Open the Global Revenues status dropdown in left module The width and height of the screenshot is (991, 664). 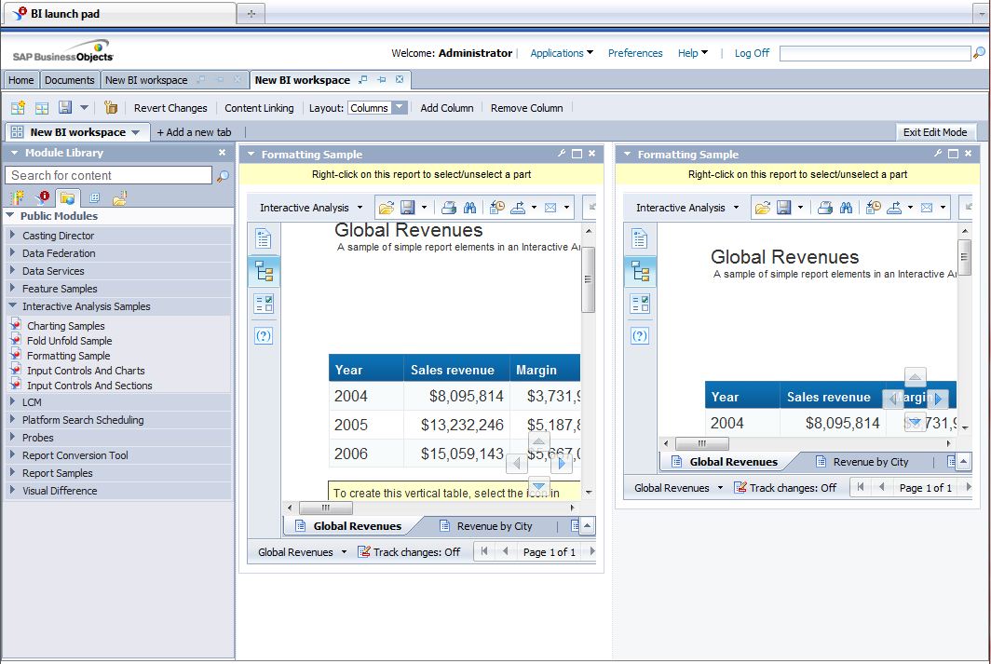(302, 551)
